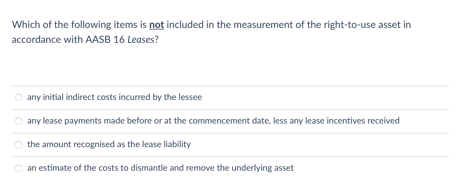Click the answer text beginning 'an estimate of the costs'
This screenshot has height=185, width=457.
160,168
